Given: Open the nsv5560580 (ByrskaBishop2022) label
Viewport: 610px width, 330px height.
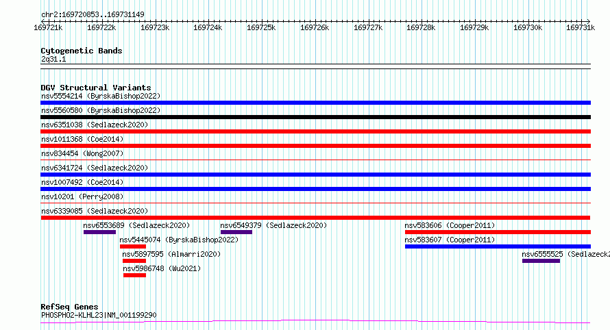Looking at the screenshot, I should [x=101, y=110].
